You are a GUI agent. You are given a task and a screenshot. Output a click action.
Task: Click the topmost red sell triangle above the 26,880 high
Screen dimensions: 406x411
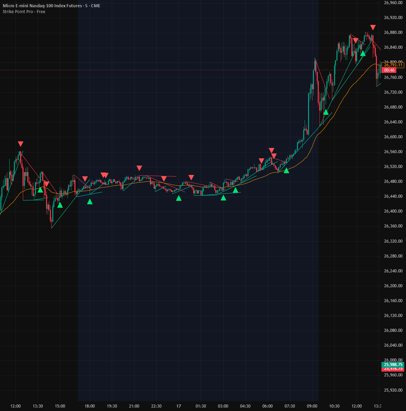click(x=373, y=28)
